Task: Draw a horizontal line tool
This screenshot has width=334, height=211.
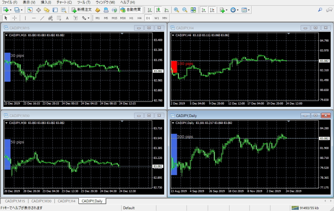Action: click(x=34, y=18)
